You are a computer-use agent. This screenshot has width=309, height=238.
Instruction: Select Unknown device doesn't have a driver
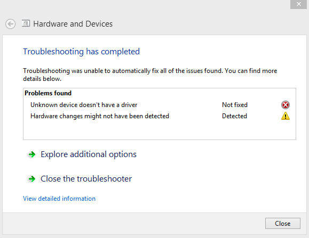coord(84,105)
